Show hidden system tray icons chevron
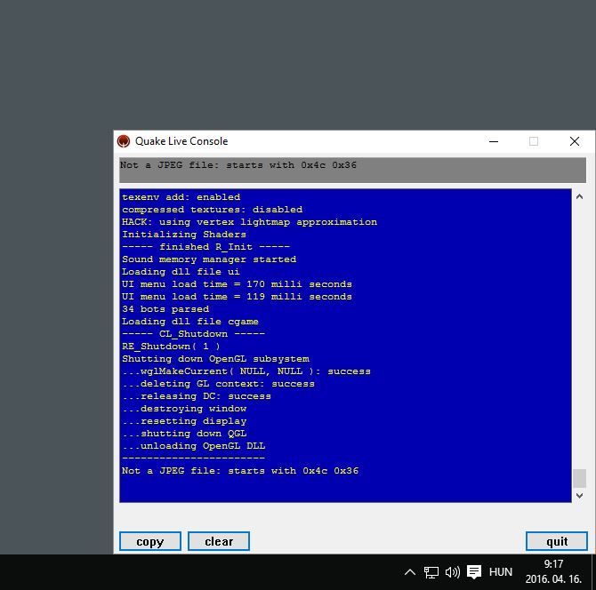Screen dimensions: 596x590 pyautogui.click(x=410, y=571)
